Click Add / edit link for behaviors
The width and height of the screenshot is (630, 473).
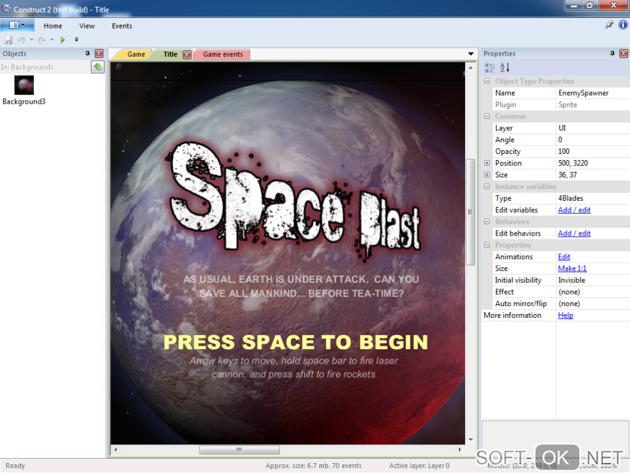574,234
